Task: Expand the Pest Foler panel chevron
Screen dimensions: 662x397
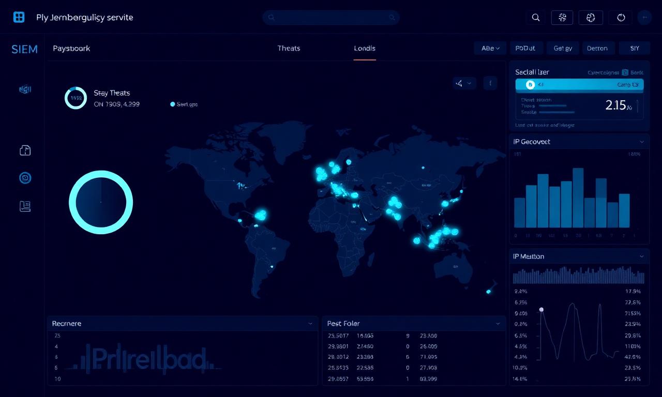Action: (x=498, y=324)
